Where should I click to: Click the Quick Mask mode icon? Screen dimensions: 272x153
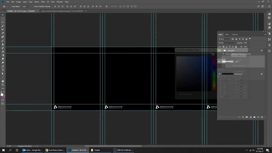(3, 100)
